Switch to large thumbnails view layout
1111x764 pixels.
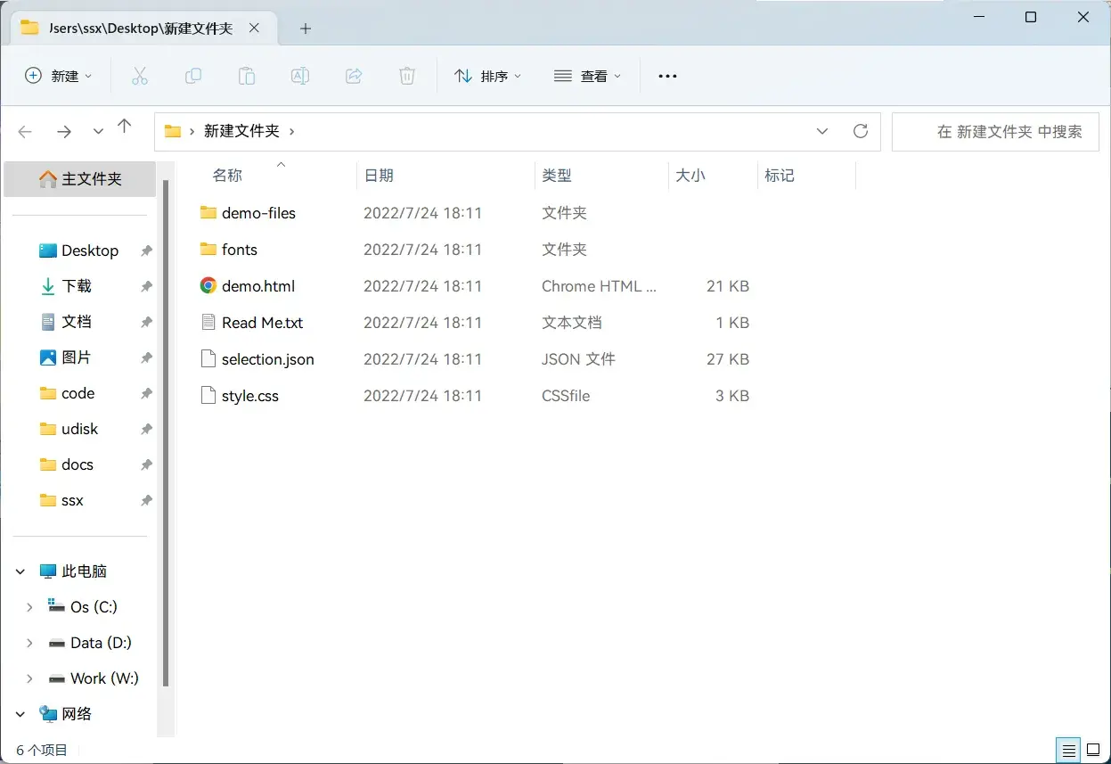[1093, 750]
